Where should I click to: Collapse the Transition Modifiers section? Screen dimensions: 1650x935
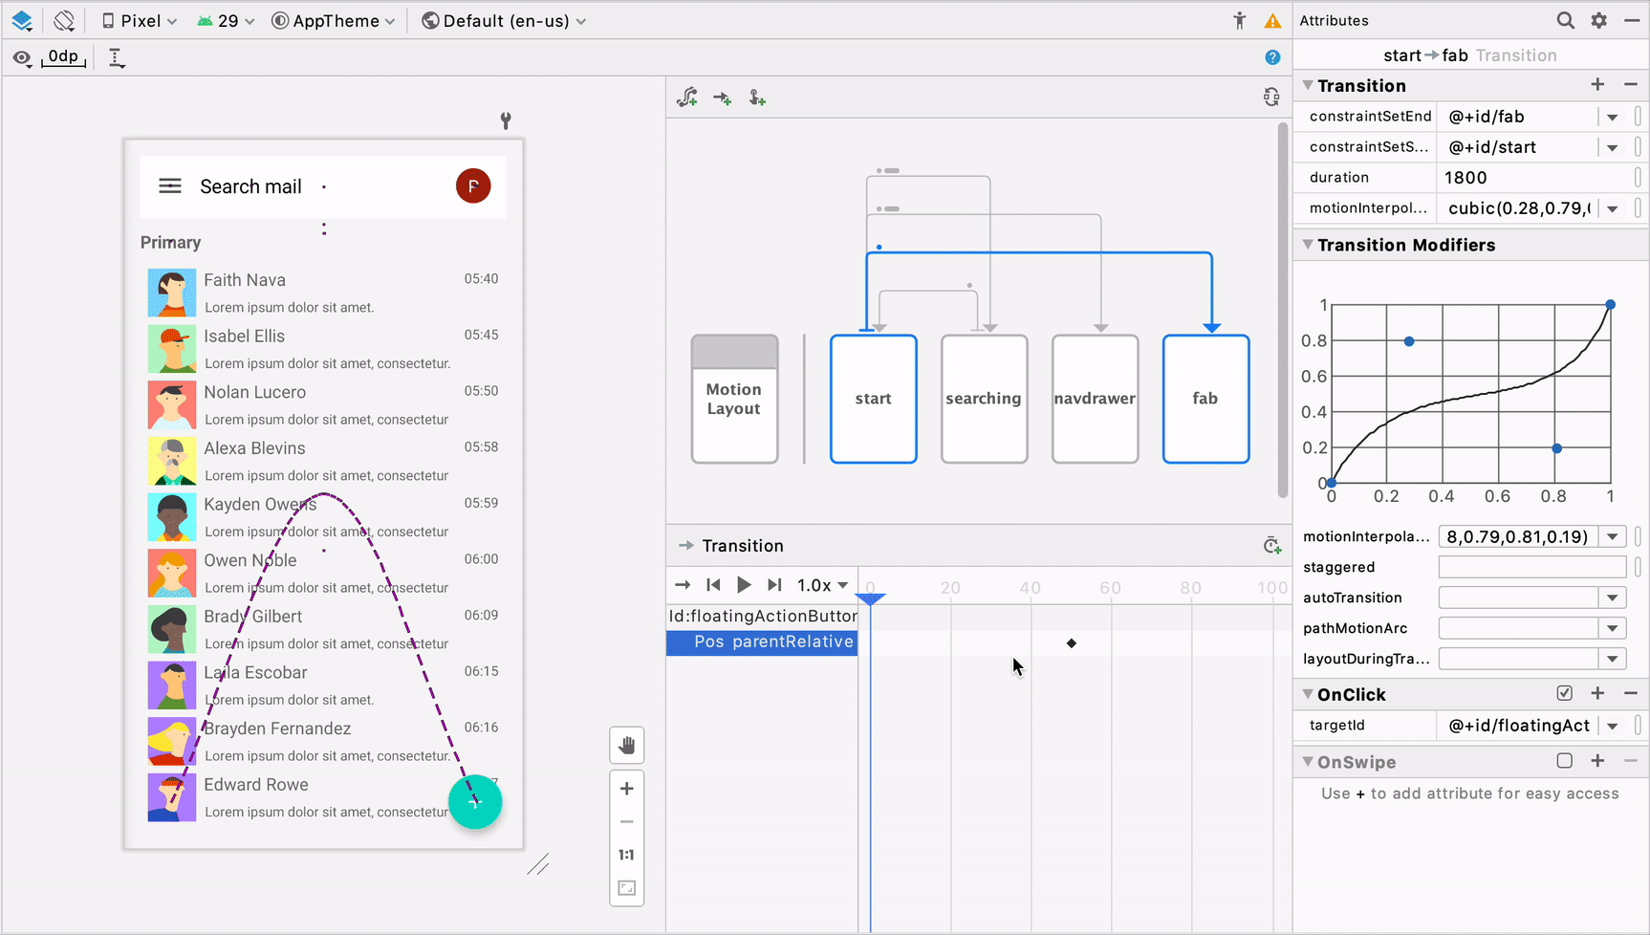pos(1308,245)
